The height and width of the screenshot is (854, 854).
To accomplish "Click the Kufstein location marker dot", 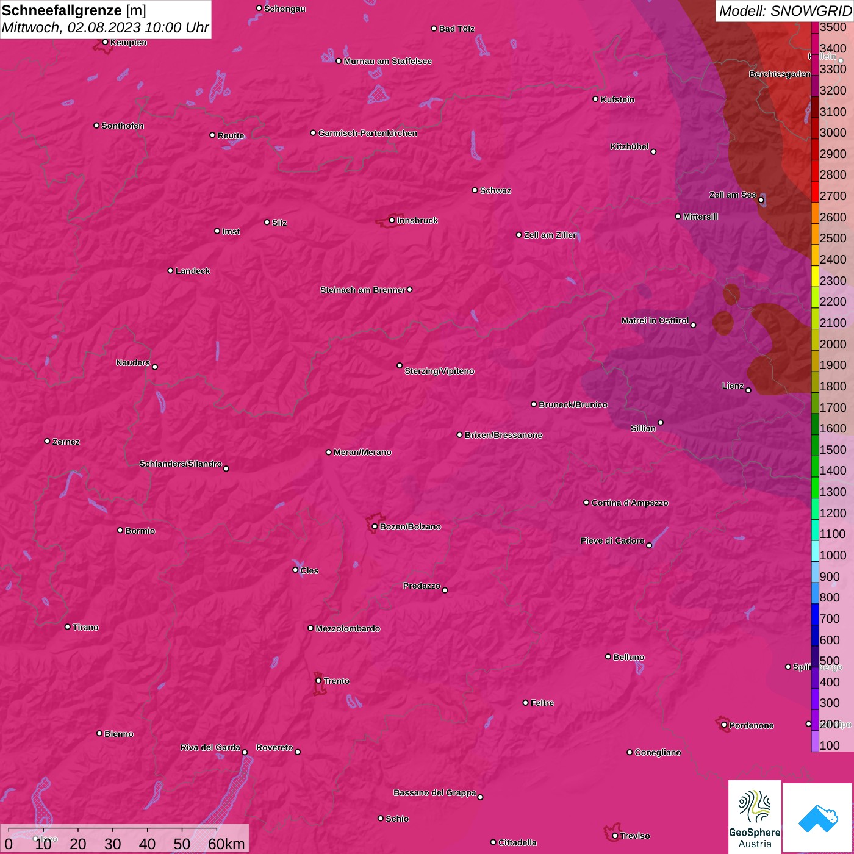I will pos(595,99).
